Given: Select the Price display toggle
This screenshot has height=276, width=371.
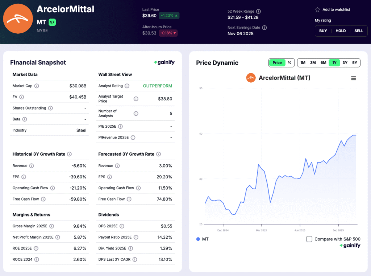Looking at the screenshot, I should click(x=277, y=62).
